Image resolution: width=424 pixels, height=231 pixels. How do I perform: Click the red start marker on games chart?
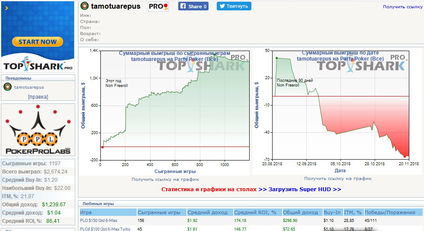103,147
